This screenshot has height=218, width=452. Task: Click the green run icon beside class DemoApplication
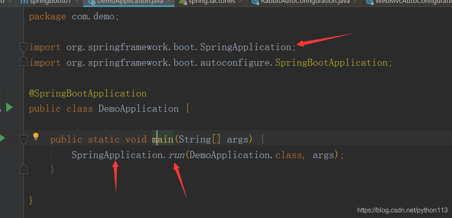[x=9, y=108]
